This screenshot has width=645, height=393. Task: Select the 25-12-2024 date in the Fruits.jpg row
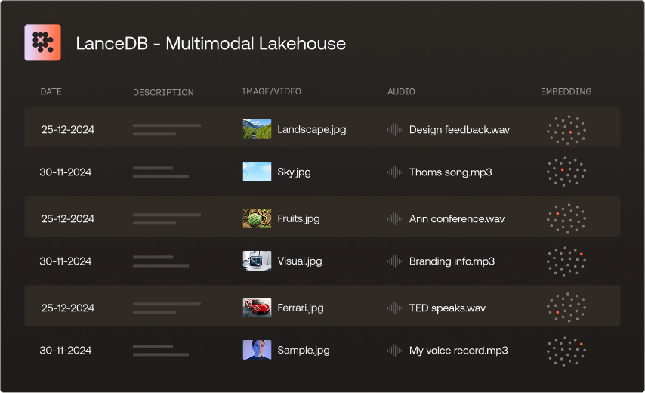point(68,219)
